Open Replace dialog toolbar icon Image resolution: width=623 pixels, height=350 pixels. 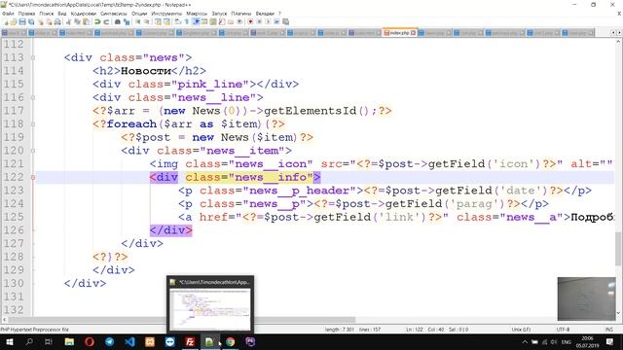(x=127, y=21)
